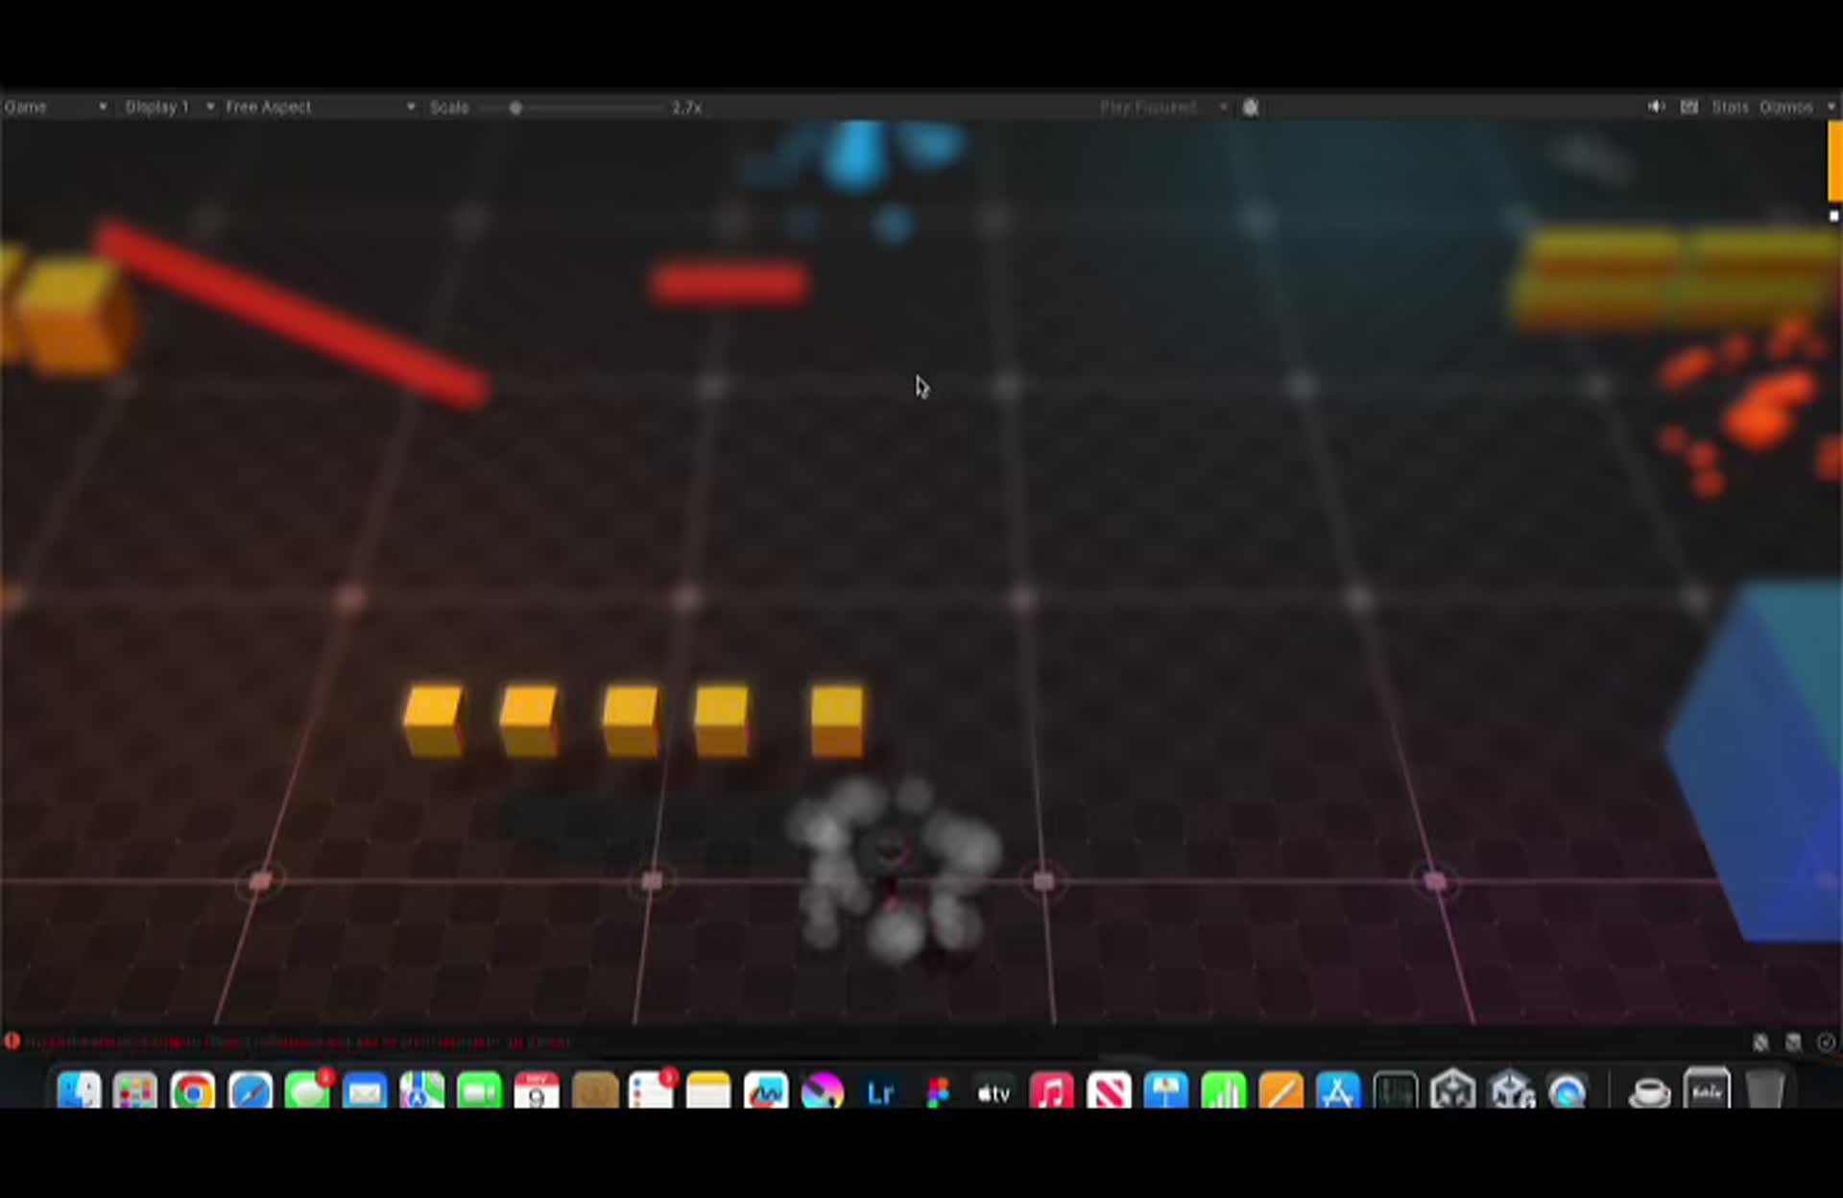Toggle the Stats overlay in the Game view
1843x1198 pixels.
(1729, 107)
